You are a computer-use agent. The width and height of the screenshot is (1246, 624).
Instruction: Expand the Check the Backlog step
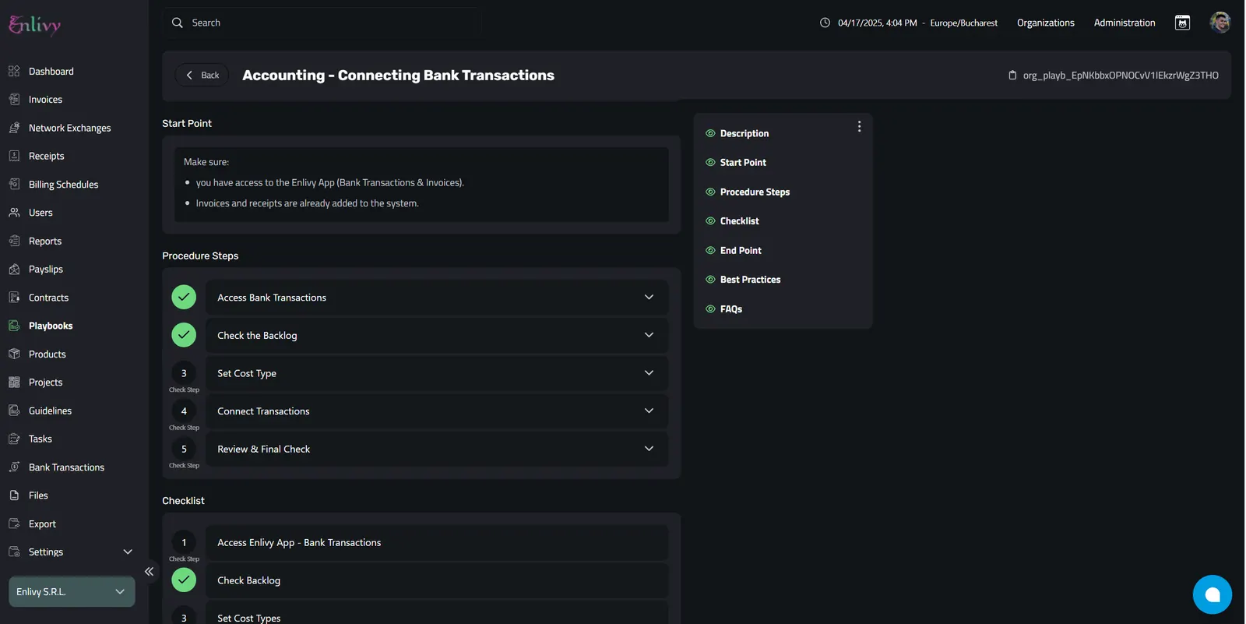649,335
